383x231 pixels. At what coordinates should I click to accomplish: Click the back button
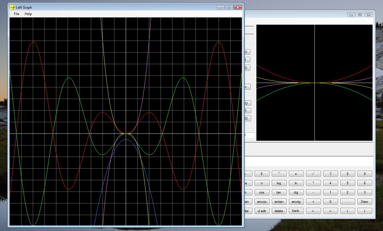296,211
